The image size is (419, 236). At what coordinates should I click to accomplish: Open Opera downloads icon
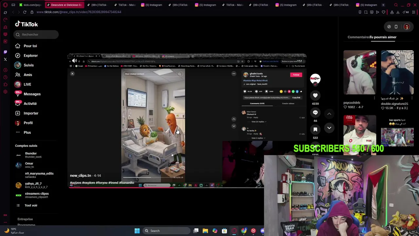(398, 12)
